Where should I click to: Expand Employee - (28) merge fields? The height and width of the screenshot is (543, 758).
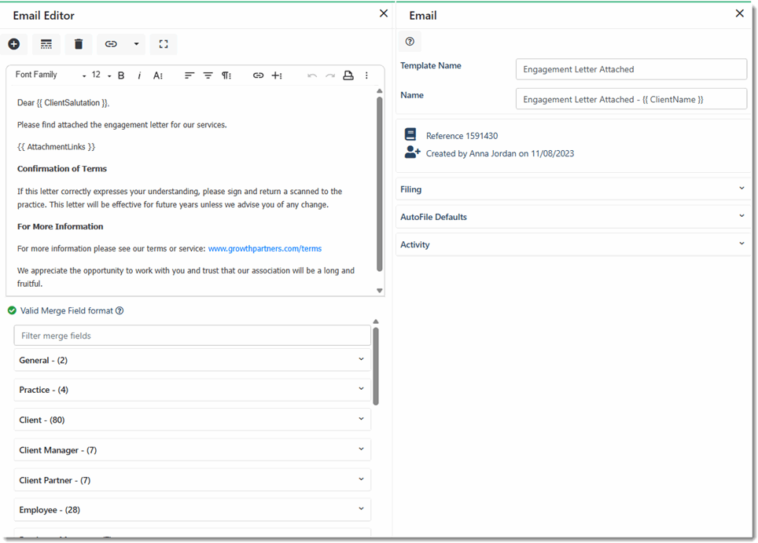click(193, 510)
